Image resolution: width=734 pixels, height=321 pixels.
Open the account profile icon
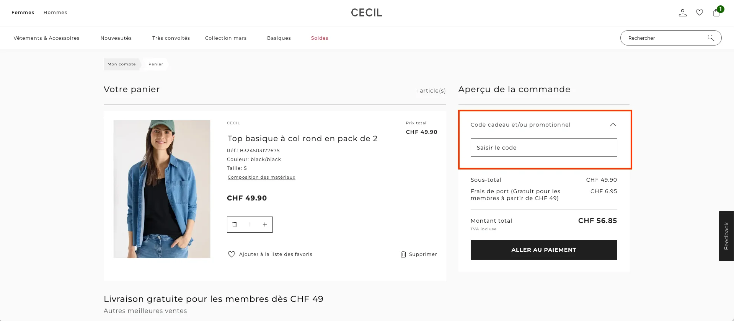683,13
